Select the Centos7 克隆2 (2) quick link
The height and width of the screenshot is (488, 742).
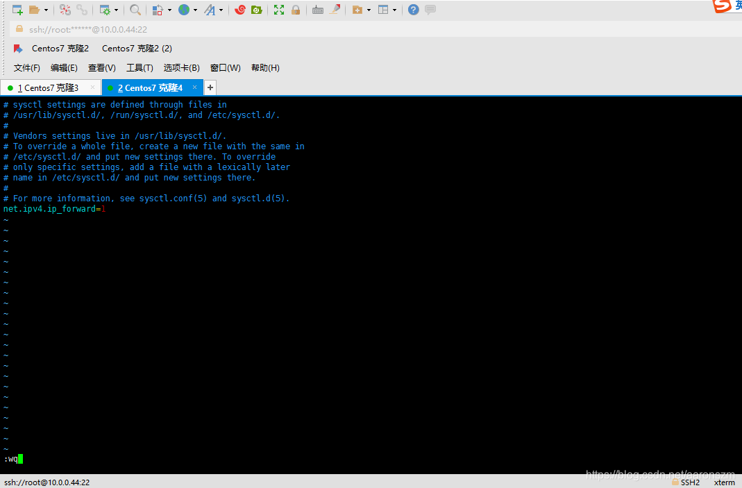[137, 49]
